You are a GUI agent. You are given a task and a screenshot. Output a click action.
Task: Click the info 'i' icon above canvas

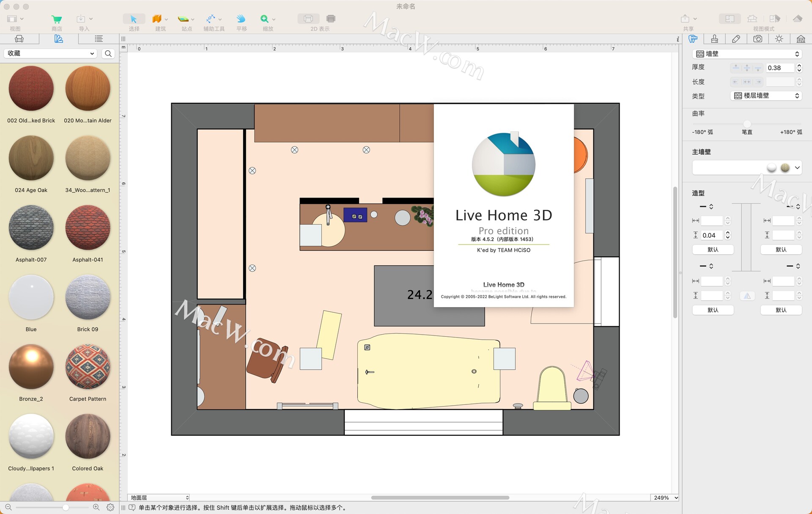click(678, 39)
